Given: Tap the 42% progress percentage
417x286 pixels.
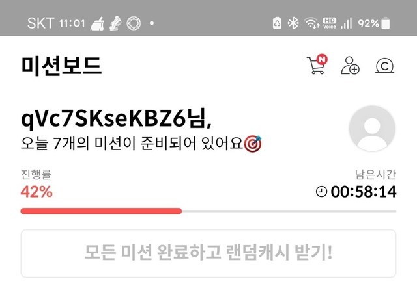Looking at the screenshot, I should tap(36, 192).
